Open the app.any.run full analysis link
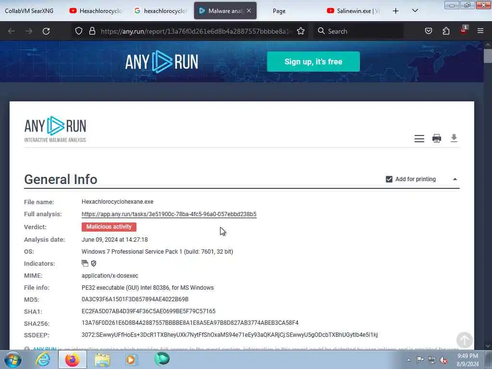Viewport: 492px width, 369px height. [x=169, y=214]
